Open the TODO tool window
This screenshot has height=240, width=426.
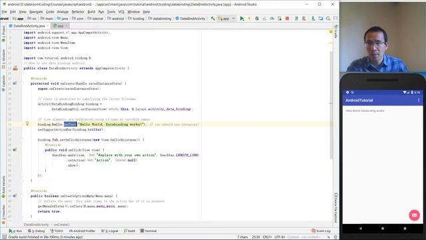click(x=57, y=231)
